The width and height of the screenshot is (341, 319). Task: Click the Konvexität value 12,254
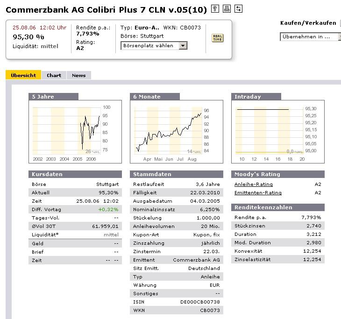pyautogui.click(x=312, y=251)
